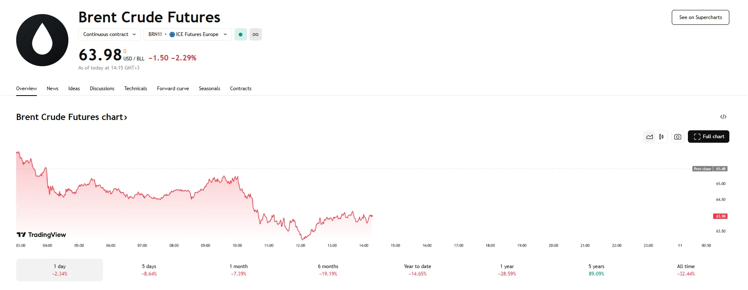Click See on Supercharts button
The width and height of the screenshot is (748, 290).
click(x=700, y=17)
